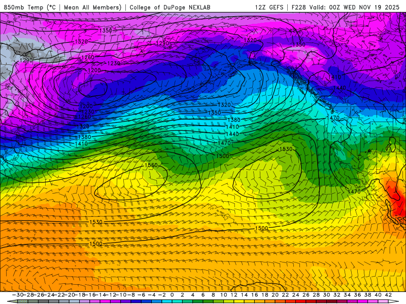Click the 30 value on the color scale

(326, 295)
